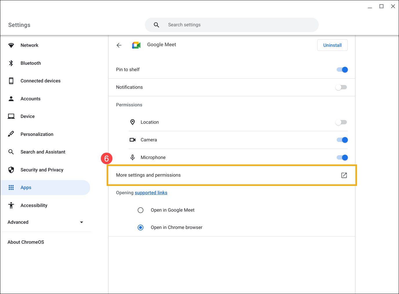Go back using the left arrow
Viewport: 399px width, 294px height.
tap(119, 45)
